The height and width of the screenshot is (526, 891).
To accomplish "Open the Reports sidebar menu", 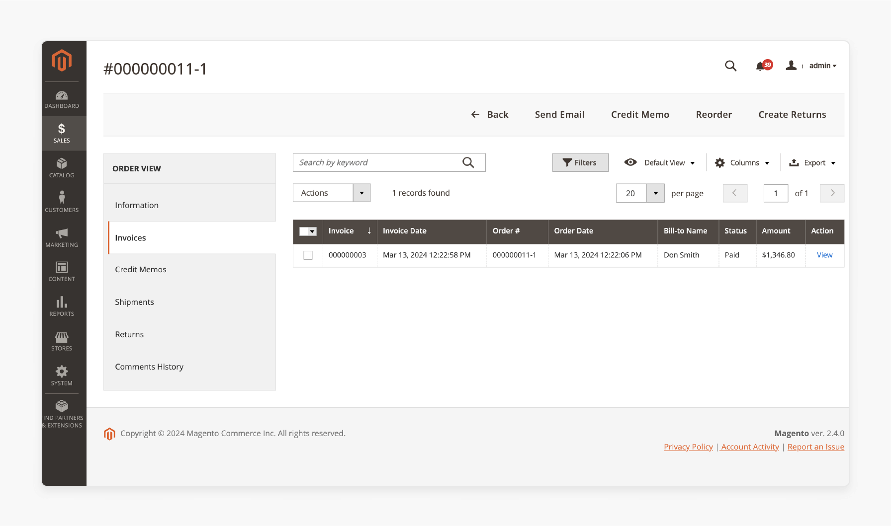I will tap(62, 307).
